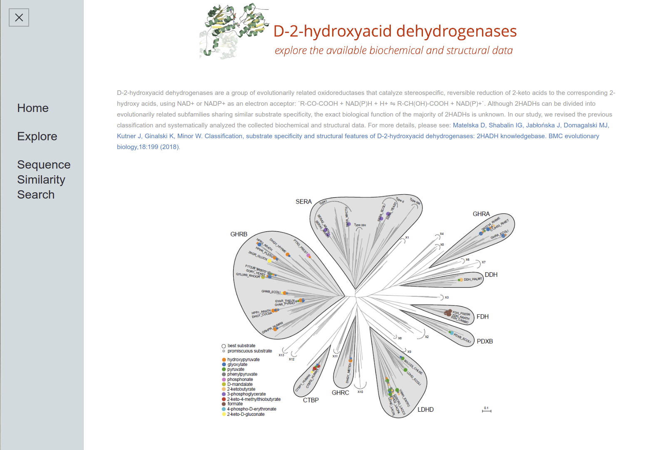Select the DDH_HALMT node marker
Image resolution: width=649 pixels, height=450 pixels.
tap(461, 280)
